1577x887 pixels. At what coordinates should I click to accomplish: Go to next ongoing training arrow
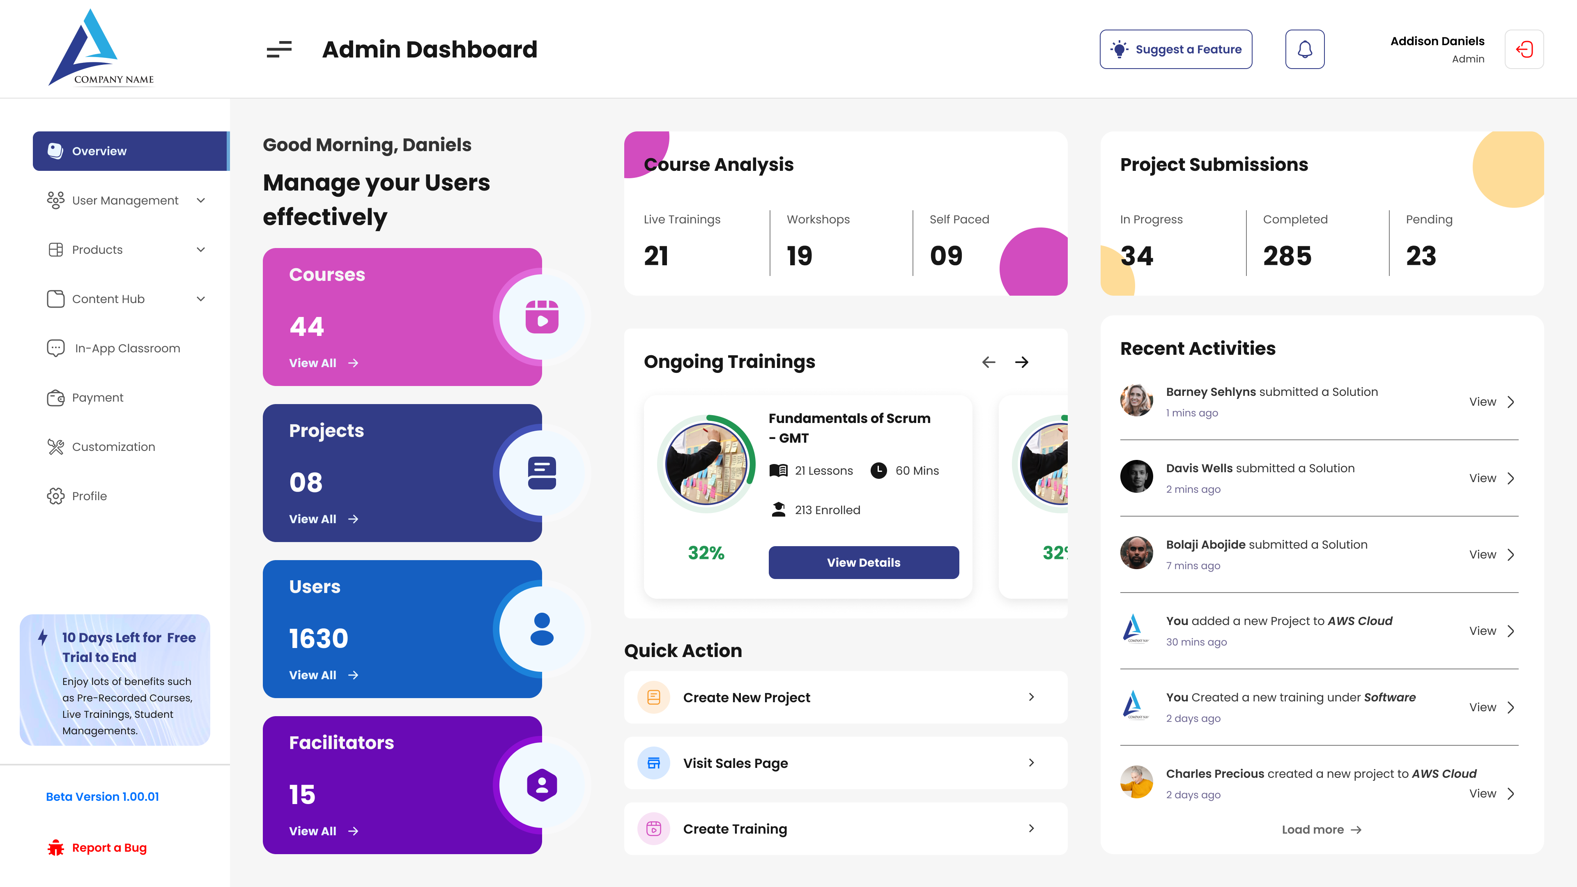point(1021,362)
